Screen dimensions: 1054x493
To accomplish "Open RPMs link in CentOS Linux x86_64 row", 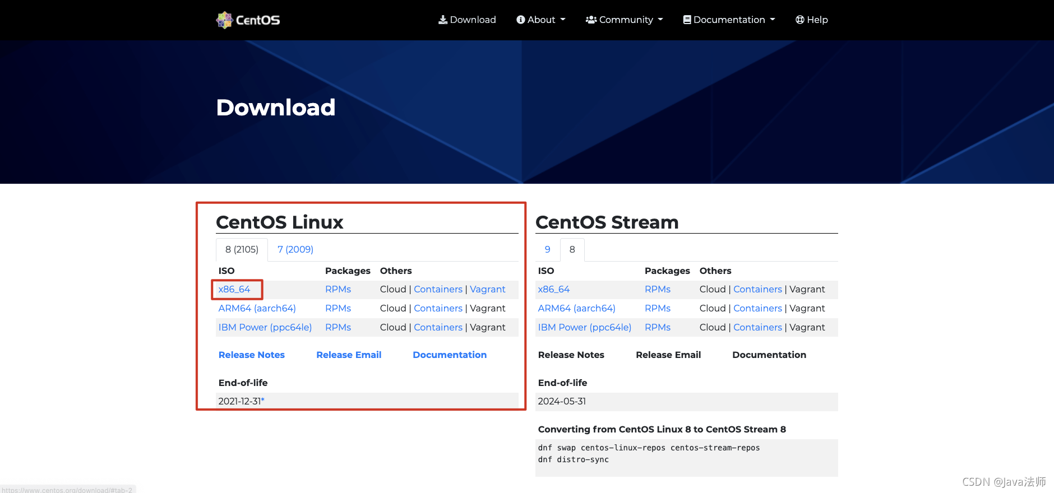I will [x=338, y=289].
